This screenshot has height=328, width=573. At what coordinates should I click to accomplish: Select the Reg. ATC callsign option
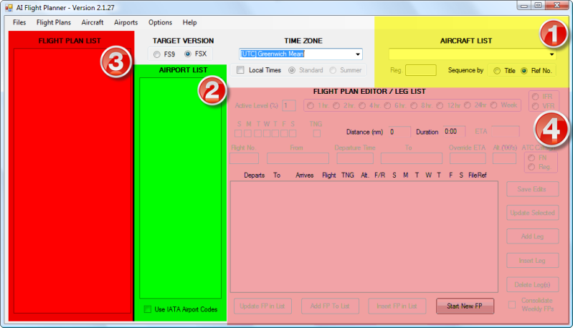click(x=531, y=167)
